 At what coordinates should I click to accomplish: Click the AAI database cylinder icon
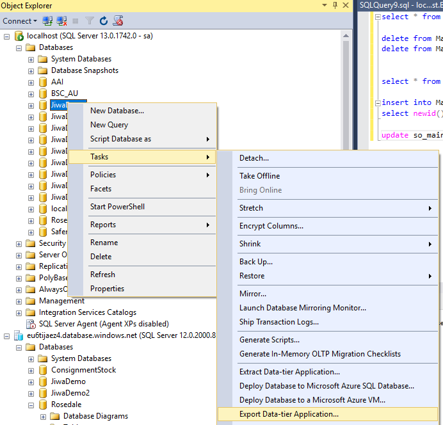click(43, 82)
